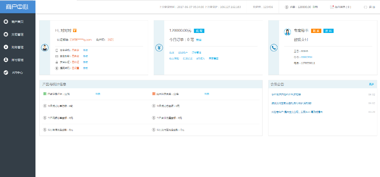Click 修改 link for 提现密码

(x=85, y=68)
